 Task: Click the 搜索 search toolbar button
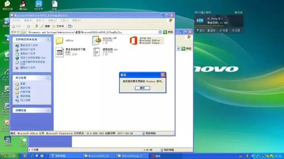point(45,26)
